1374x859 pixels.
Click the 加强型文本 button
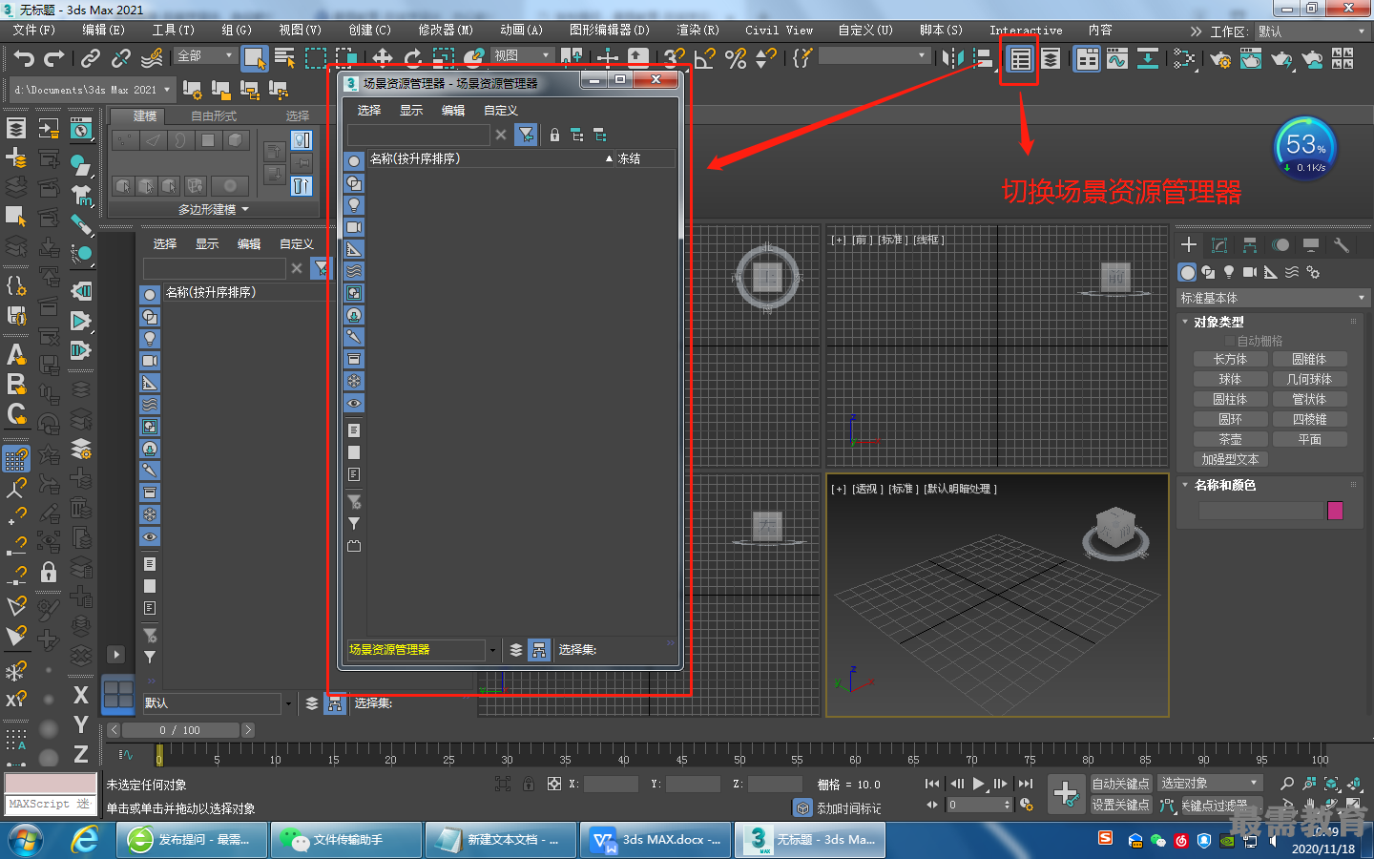(x=1230, y=460)
